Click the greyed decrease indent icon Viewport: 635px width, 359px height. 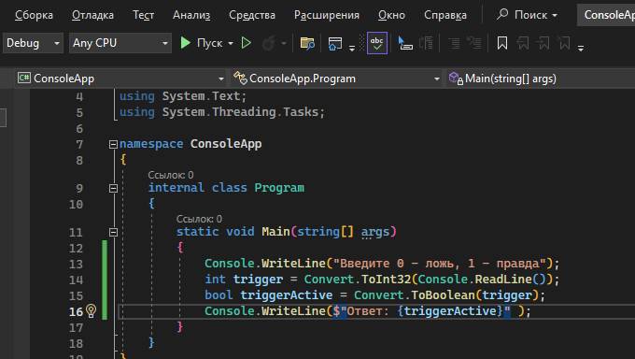pyautogui.click(x=454, y=43)
